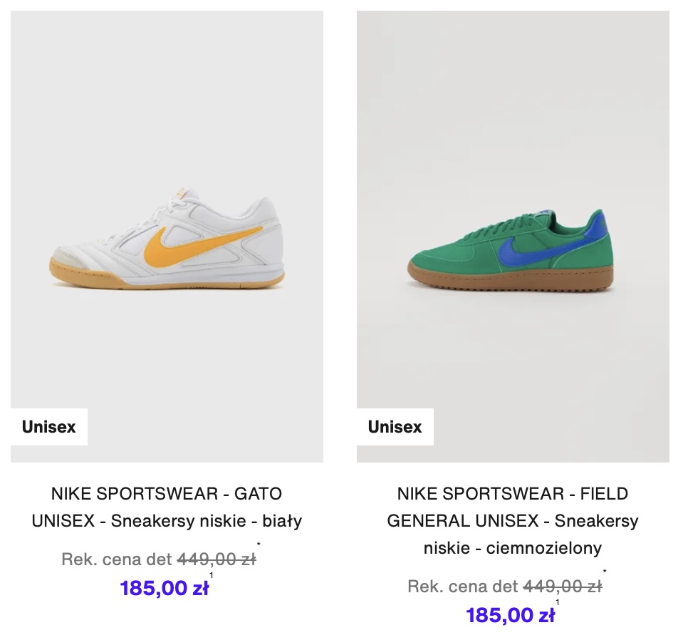Open the green Field General shoe photo
The image size is (678, 640).
click(513, 237)
